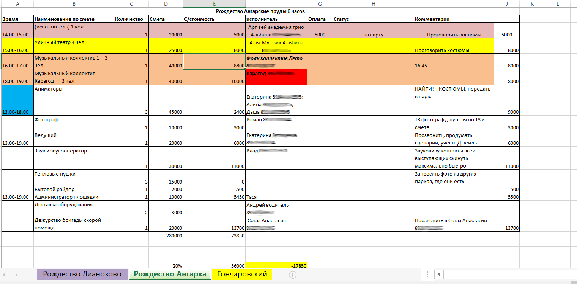Click column H header
The width and height of the screenshot is (577, 284).
[x=373, y=4]
